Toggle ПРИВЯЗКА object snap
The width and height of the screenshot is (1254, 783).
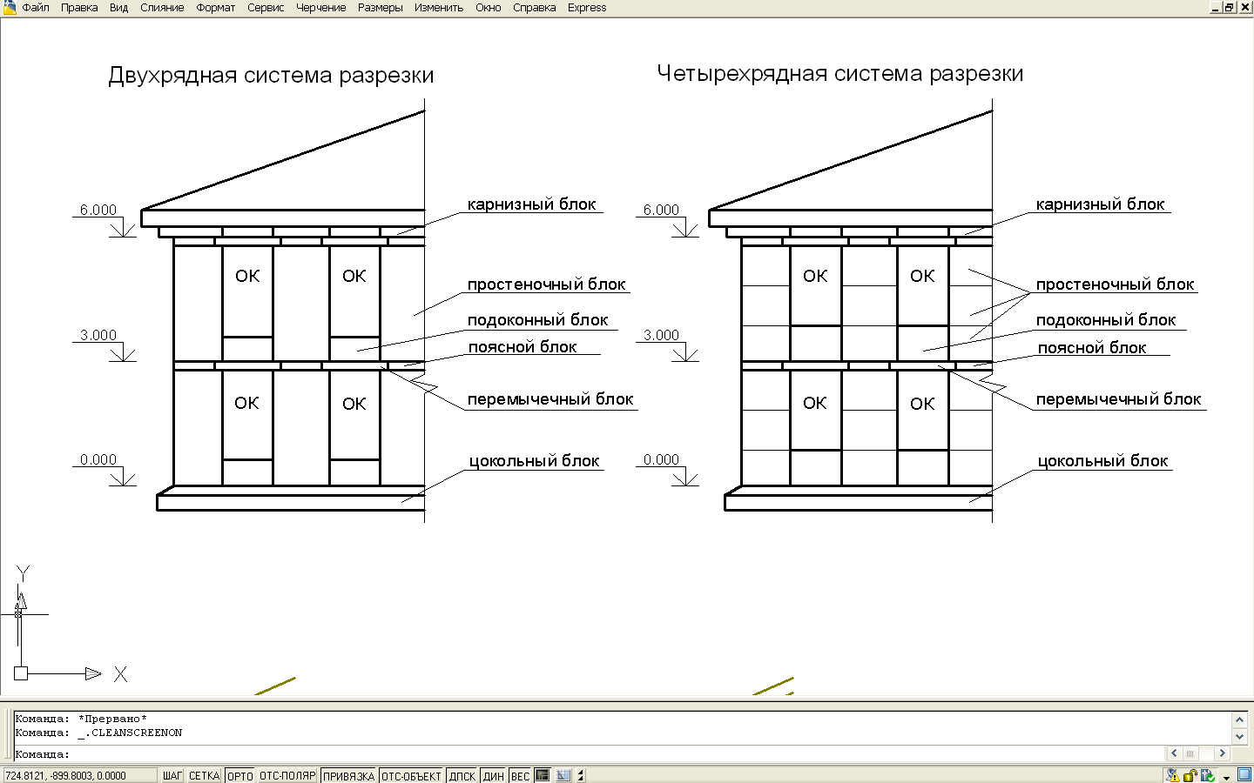tap(348, 776)
